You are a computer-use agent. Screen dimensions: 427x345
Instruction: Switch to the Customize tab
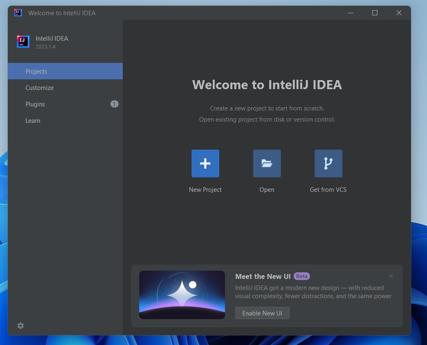pos(39,88)
